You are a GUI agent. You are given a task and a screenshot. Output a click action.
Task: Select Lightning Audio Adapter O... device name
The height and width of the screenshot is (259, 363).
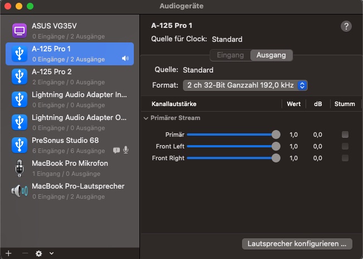[79, 117]
